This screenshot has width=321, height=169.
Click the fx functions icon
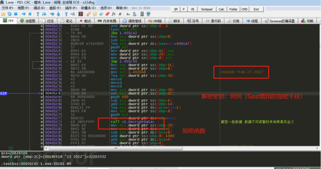(x=114, y=14)
